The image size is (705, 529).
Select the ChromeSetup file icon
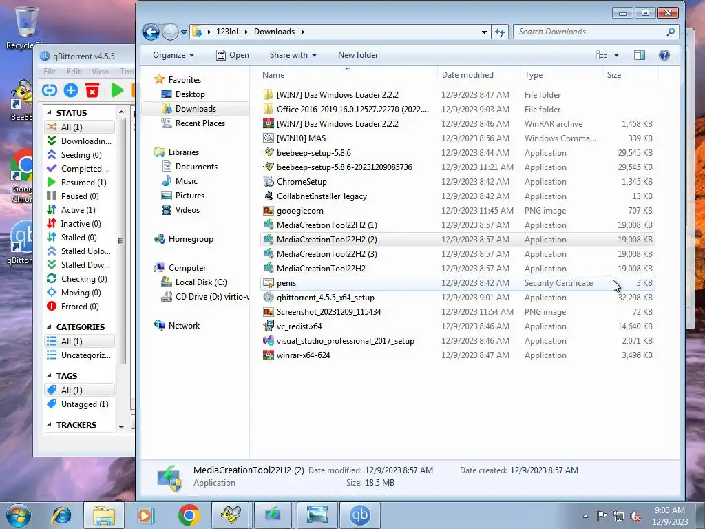(269, 182)
